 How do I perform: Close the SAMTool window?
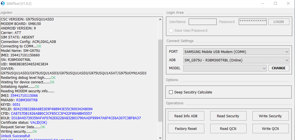click(x=288, y=3)
